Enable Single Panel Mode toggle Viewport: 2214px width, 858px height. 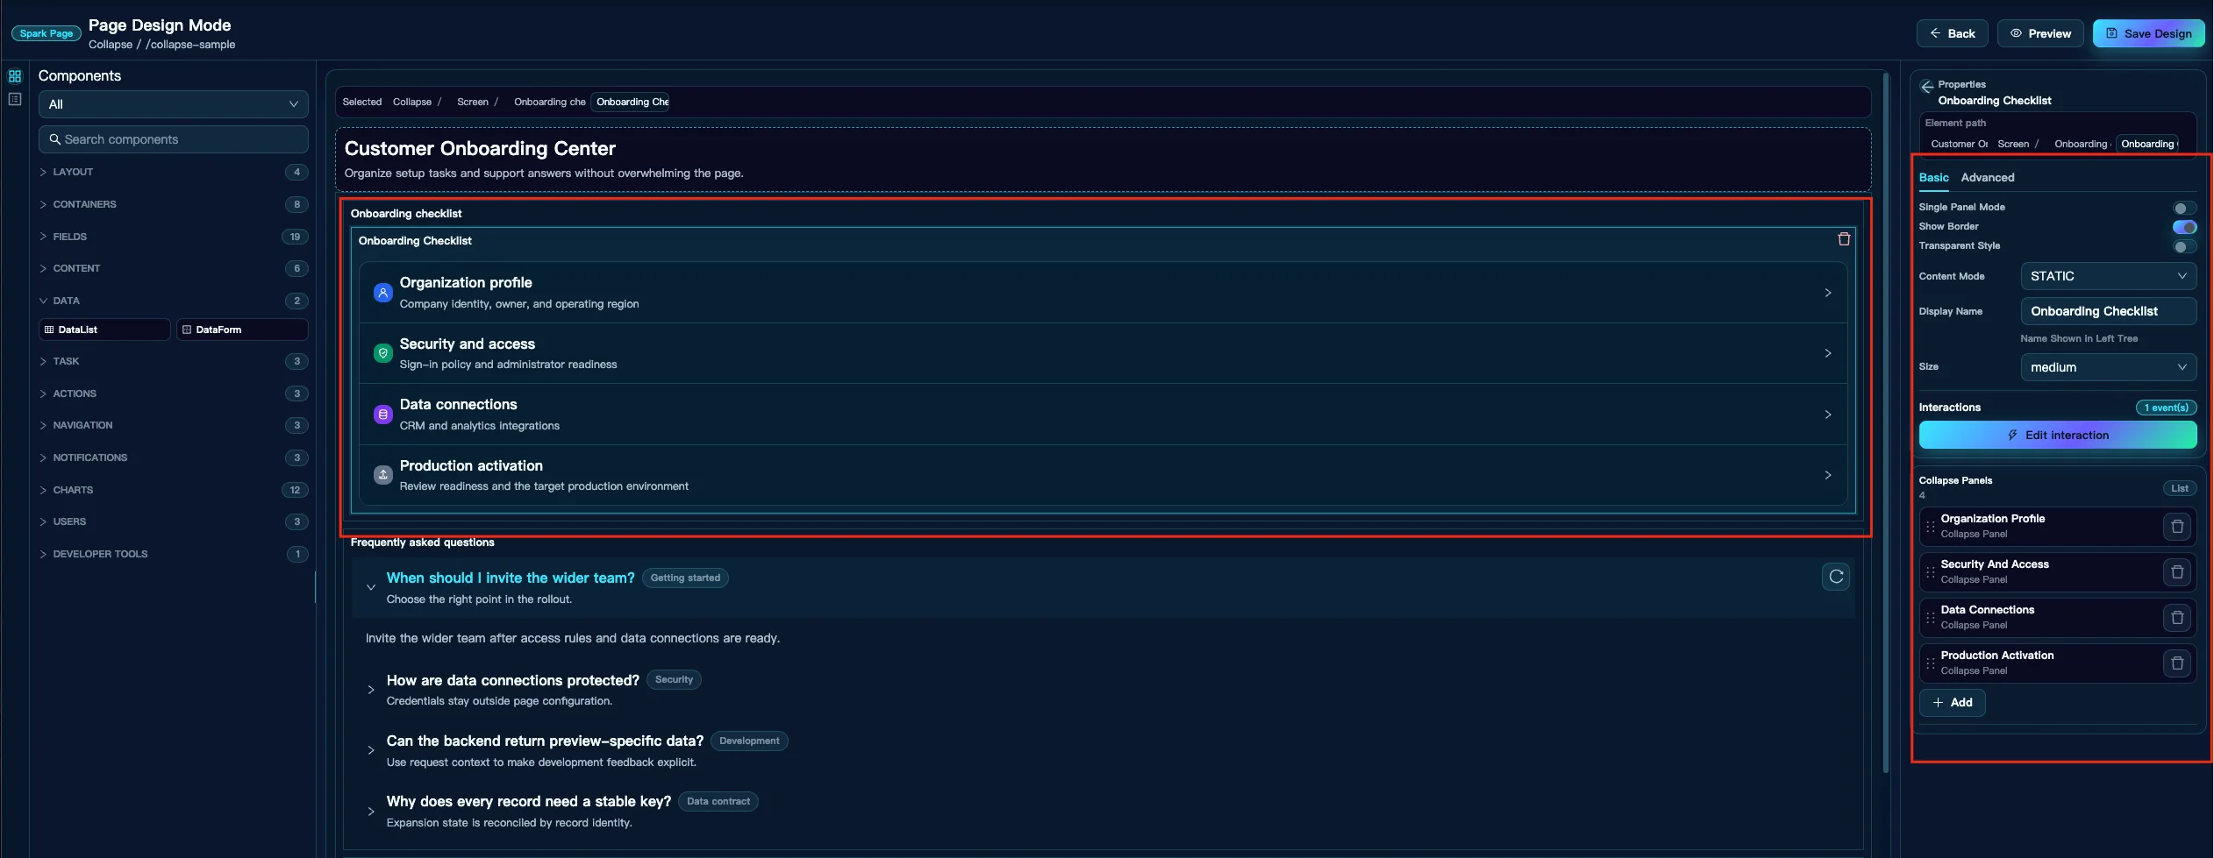(x=2184, y=208)
